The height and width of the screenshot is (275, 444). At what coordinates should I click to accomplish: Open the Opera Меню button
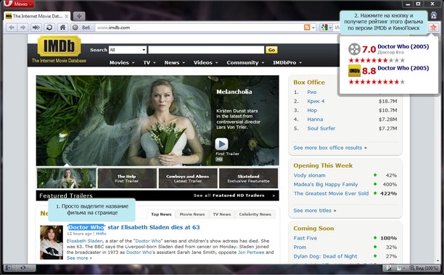pyautogui.click(x=19, y=4)
